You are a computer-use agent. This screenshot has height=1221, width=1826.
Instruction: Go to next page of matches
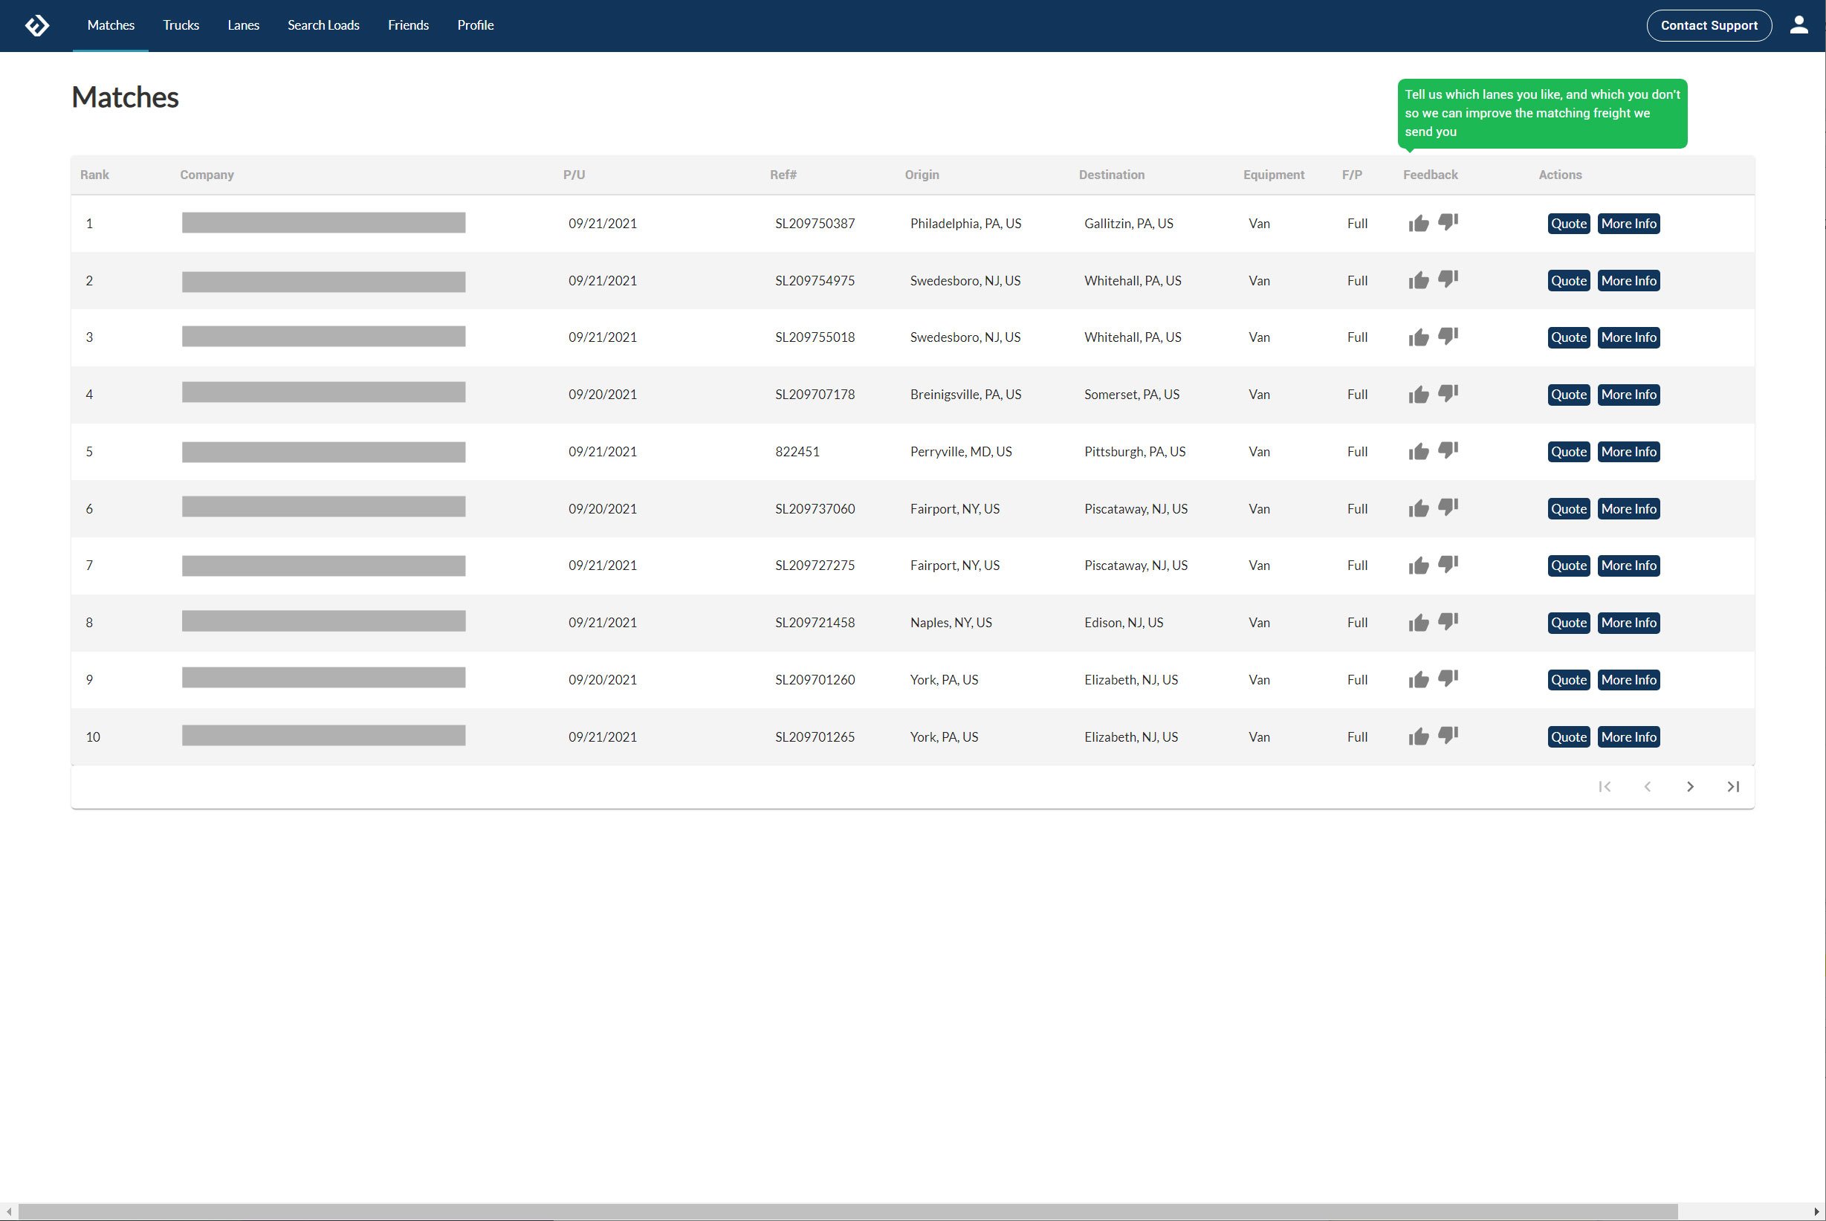coord(1690,786)
